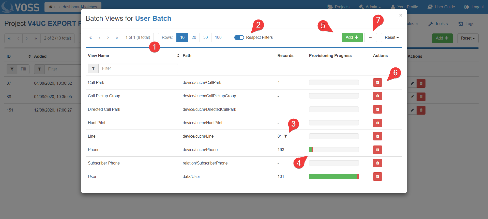Click the View Name filter input
Screen dimensions: 488x219
138,68
